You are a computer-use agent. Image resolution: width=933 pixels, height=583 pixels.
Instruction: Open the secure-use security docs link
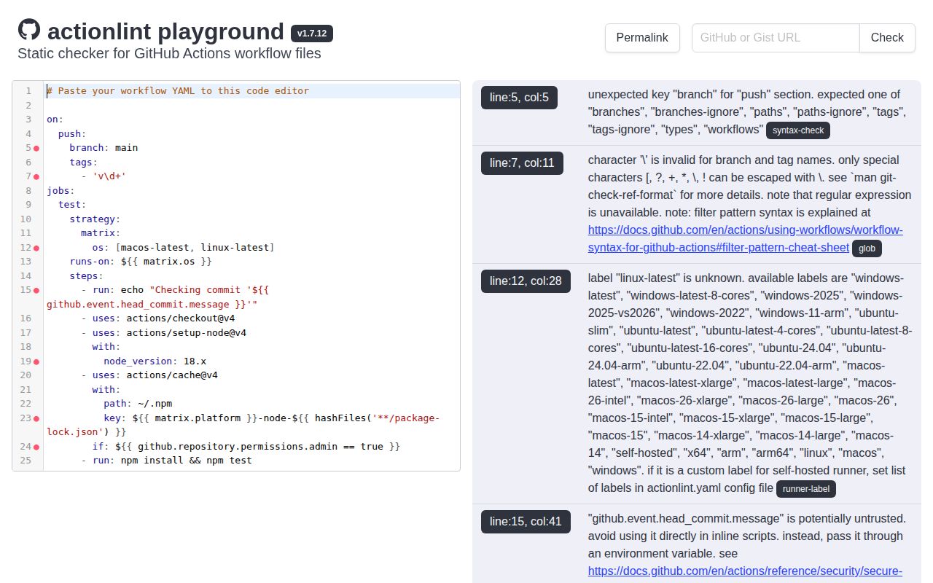745,571
